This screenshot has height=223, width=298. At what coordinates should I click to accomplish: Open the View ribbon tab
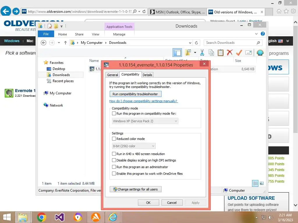coord(95,34)
